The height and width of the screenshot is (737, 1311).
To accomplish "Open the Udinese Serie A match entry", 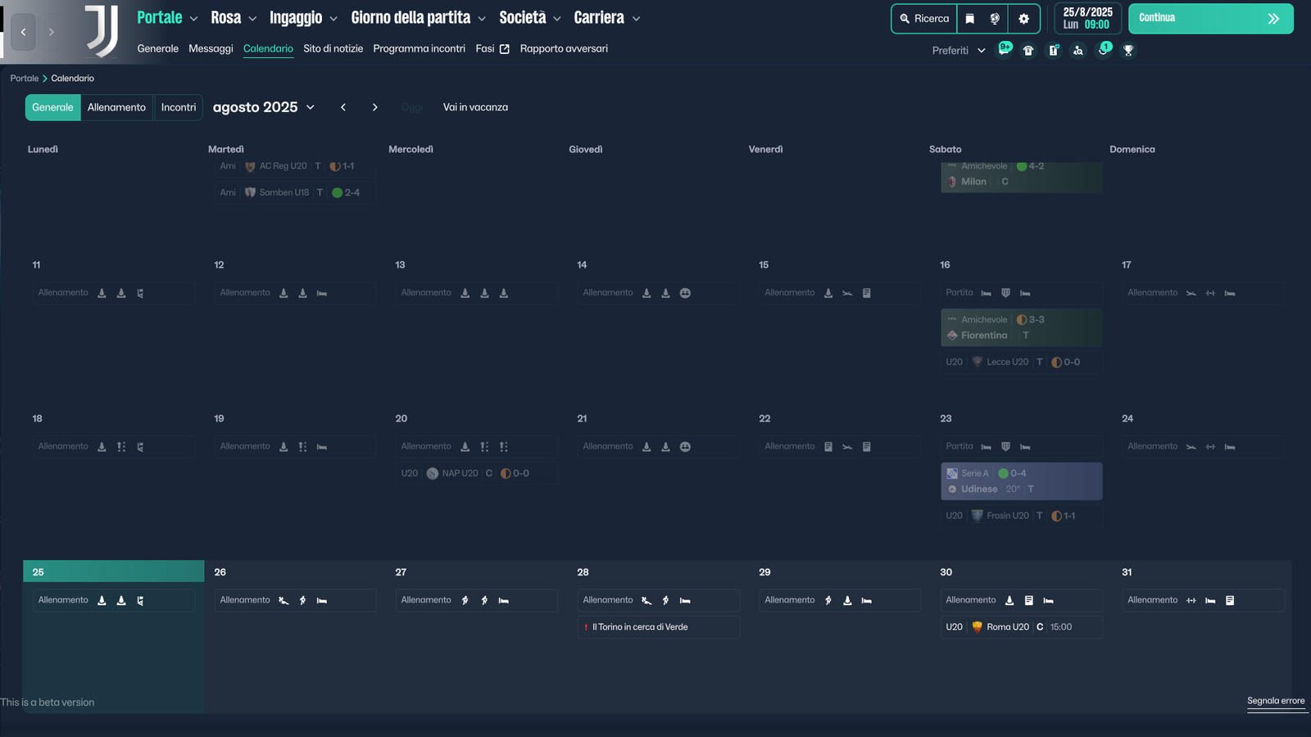I will tap(1021, 482).
